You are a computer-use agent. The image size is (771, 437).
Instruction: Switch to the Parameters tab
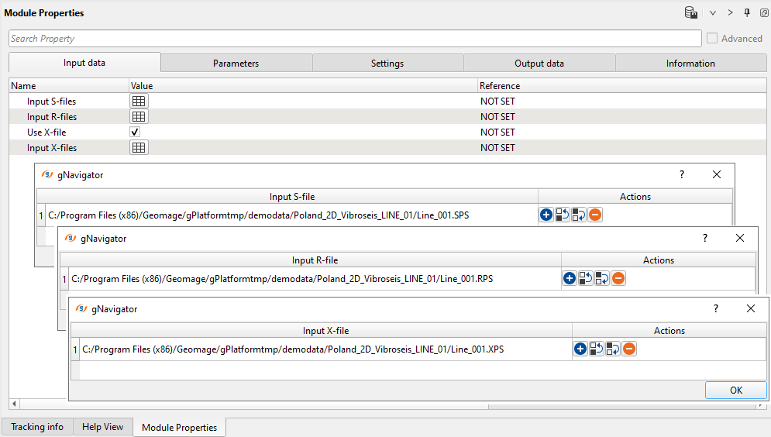[x=236, y=64]
